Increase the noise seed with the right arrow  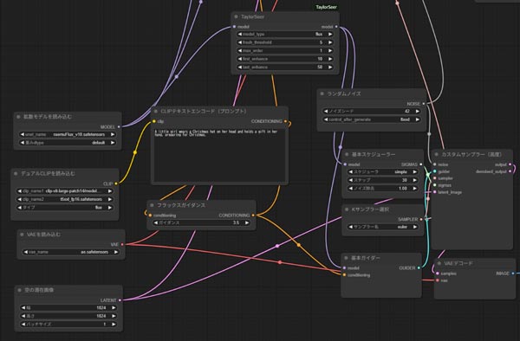pyautogui.click(x=418, y=112)
